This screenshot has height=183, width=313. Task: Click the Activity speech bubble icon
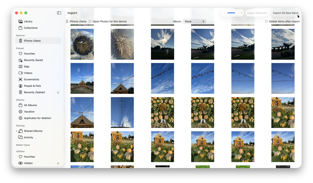click(20, 137)
